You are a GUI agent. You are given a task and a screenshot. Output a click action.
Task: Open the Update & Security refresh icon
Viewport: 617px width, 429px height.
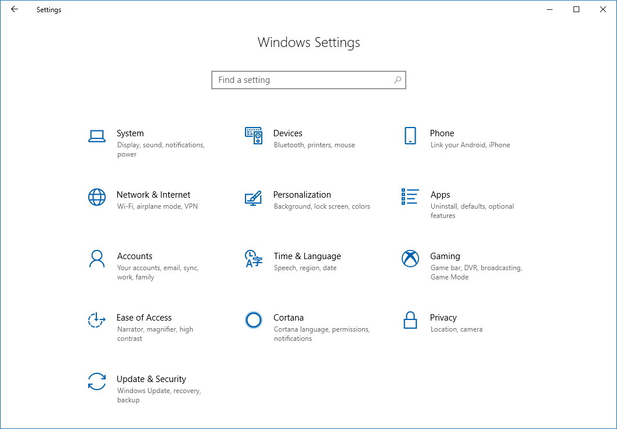(97, 381)
